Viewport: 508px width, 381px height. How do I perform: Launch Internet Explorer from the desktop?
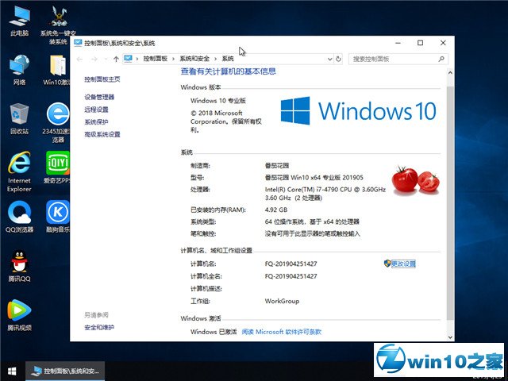pos(19,171)
